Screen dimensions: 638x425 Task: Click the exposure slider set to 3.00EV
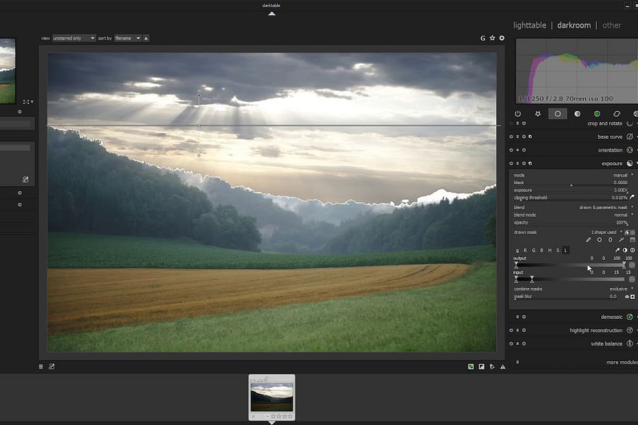pyautogui.click(x=567, y=190)
